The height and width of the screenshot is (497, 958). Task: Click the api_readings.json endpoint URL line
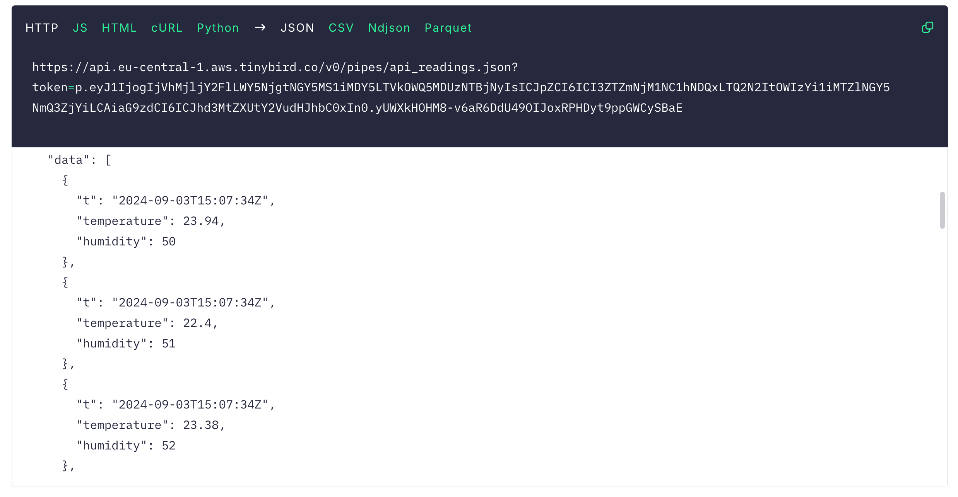pos(275,67)
